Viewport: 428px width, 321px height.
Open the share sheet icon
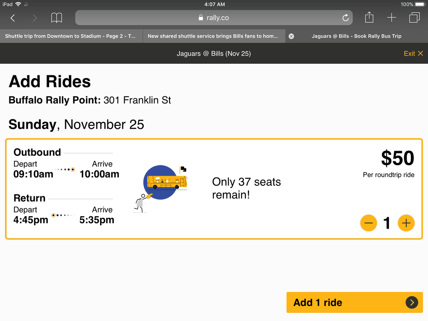pos(369,17)
